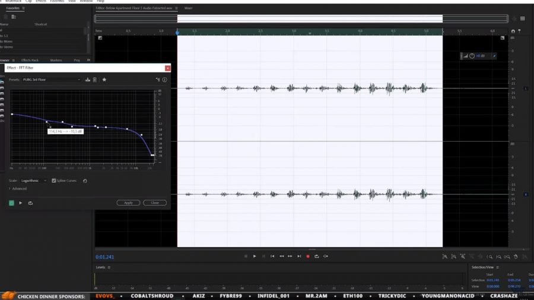Close the FFT Filter dialog via Close button
This screenshot has width=534, height=300.
coord(155,203)
